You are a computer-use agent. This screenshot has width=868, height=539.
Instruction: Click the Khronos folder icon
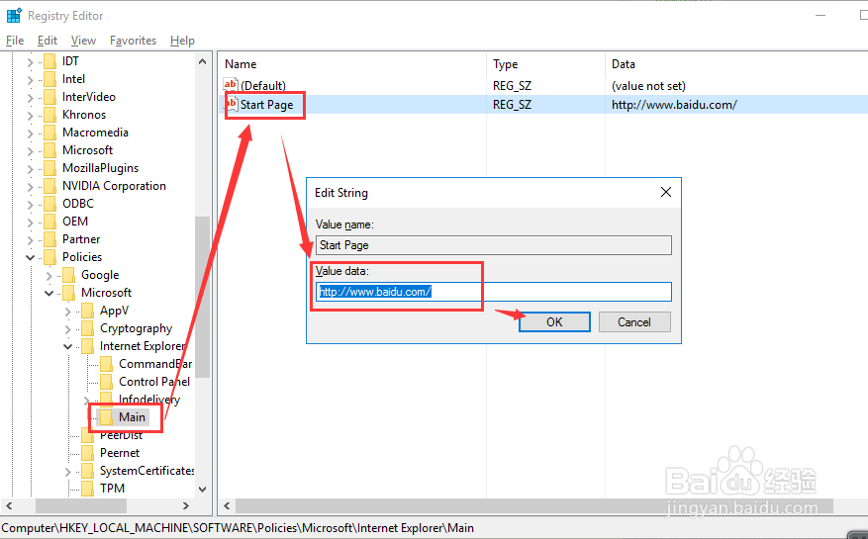point(49,115)
